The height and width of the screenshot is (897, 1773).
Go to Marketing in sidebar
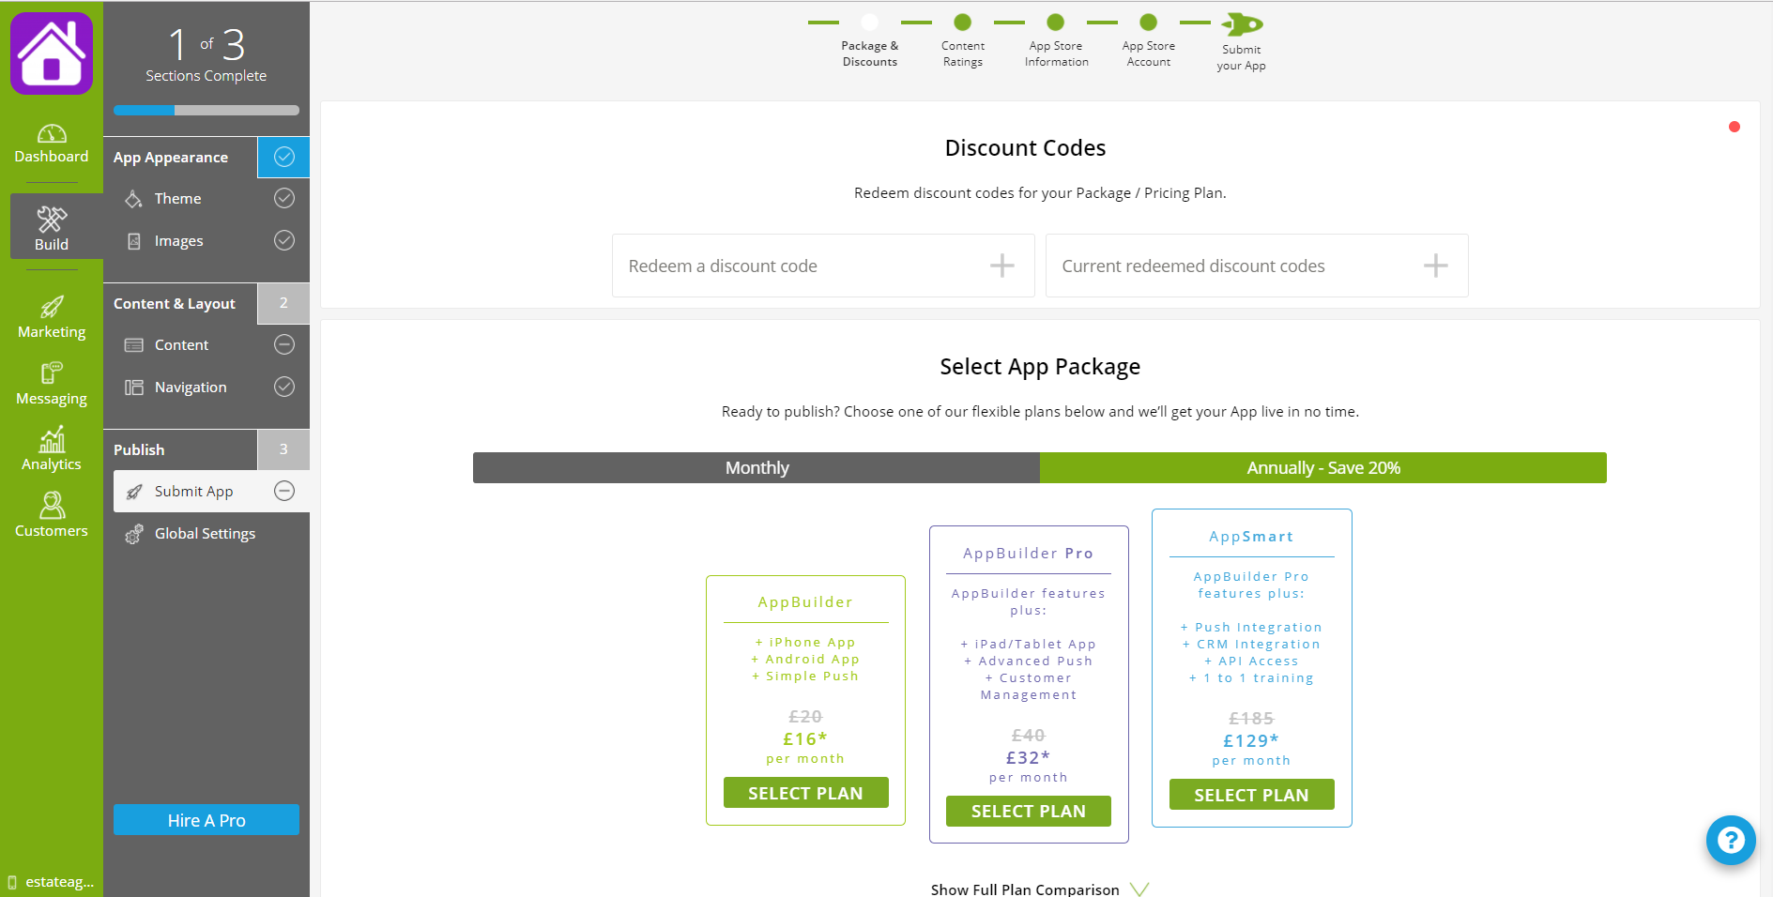pyautogui.click(x=52, y=318)
